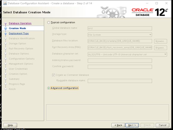This screenshot has height=130, width=173.
Task: Click Browse for Database files location
Action: click(x=160, y=41)
